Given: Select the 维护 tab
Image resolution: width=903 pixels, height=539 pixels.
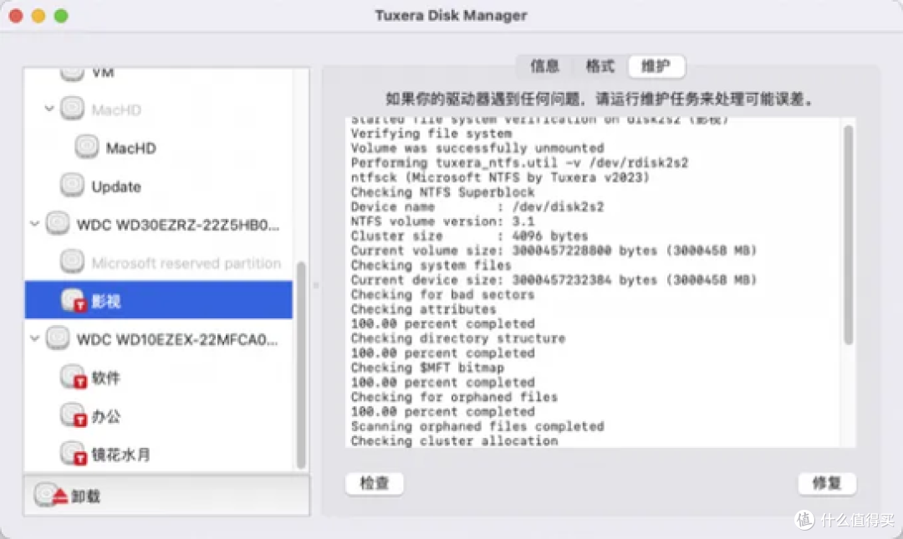Looking at the screenshot, I should pyautogui.click(x=656, y=66).
